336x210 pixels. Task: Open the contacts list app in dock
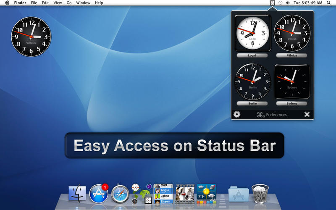pyautogui.click(x=163, y=193)
